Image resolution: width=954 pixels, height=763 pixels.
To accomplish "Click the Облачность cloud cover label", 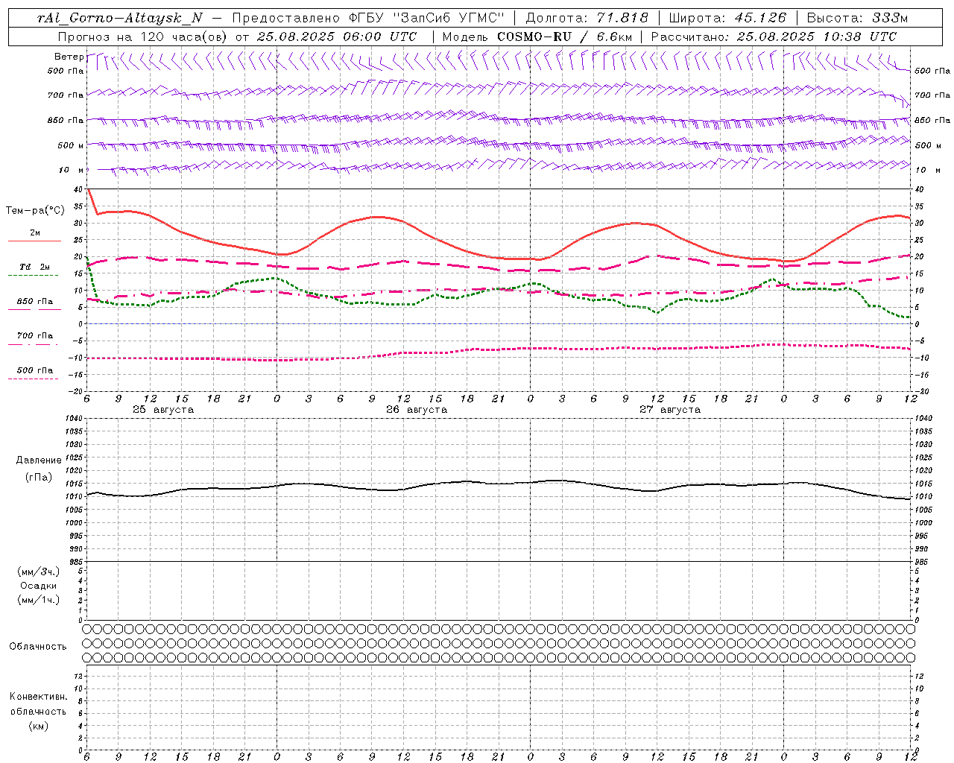I will coord(38,647).
